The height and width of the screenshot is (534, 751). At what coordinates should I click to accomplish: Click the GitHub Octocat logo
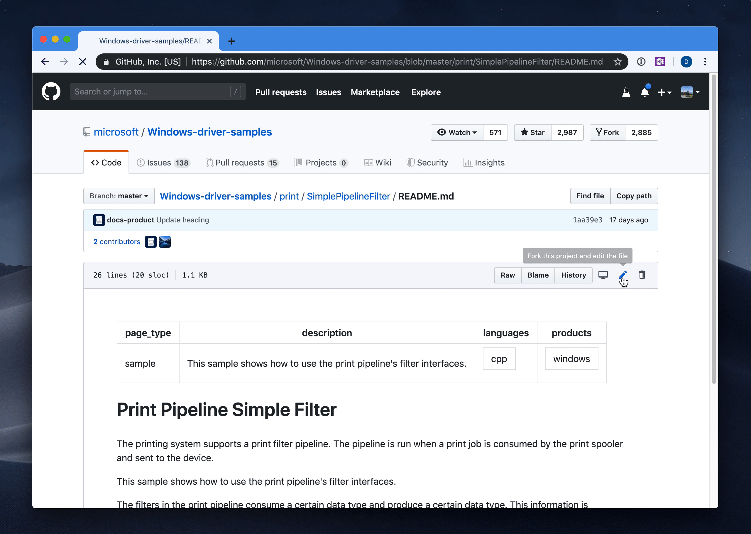click(51, 92)
